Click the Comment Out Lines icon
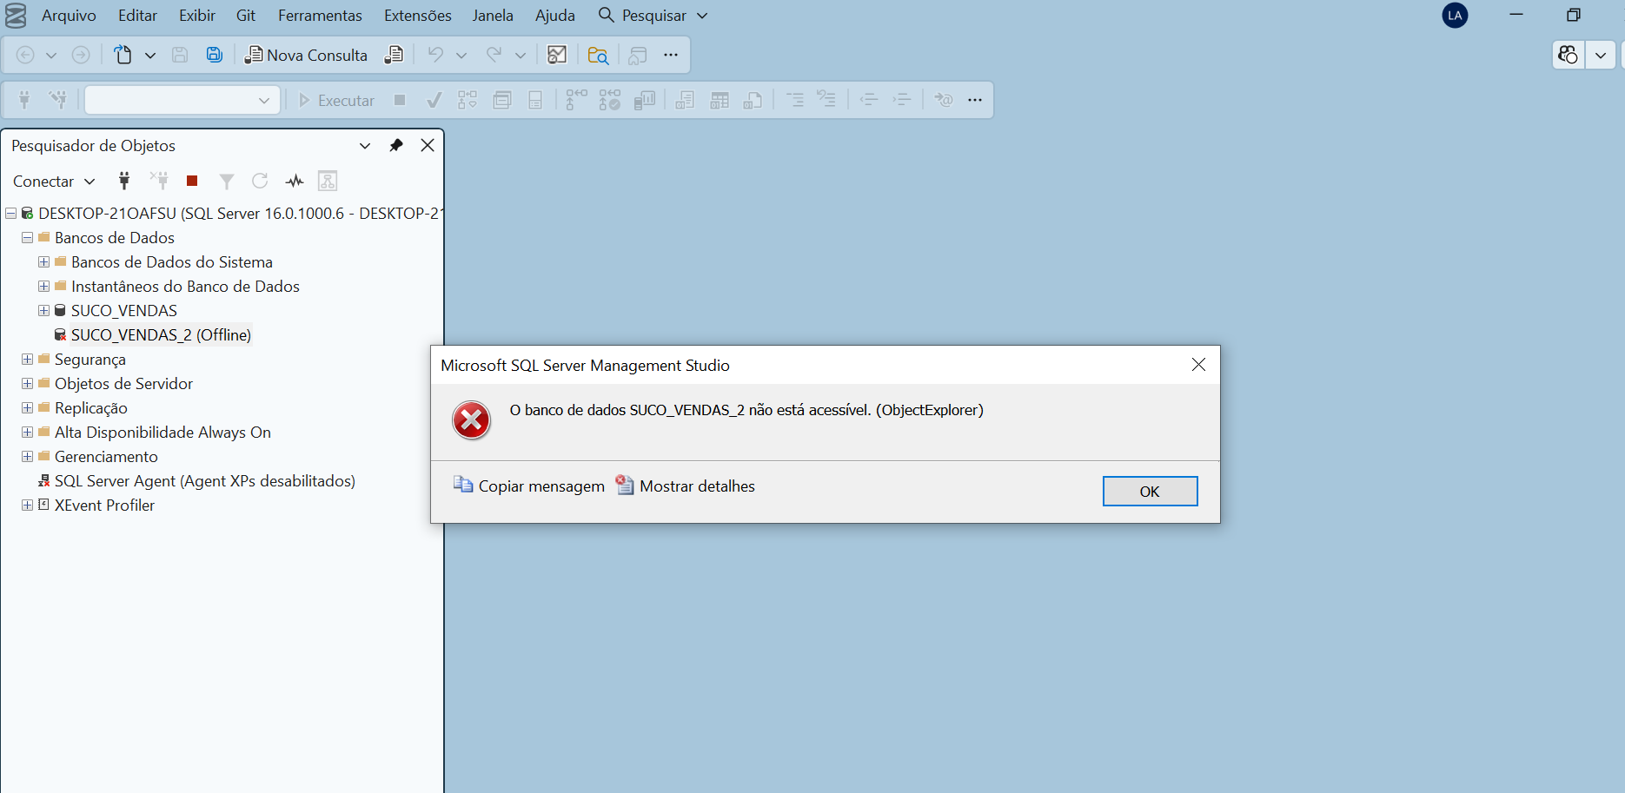This screenshot has height=793, width=1625. pos(794,100)
